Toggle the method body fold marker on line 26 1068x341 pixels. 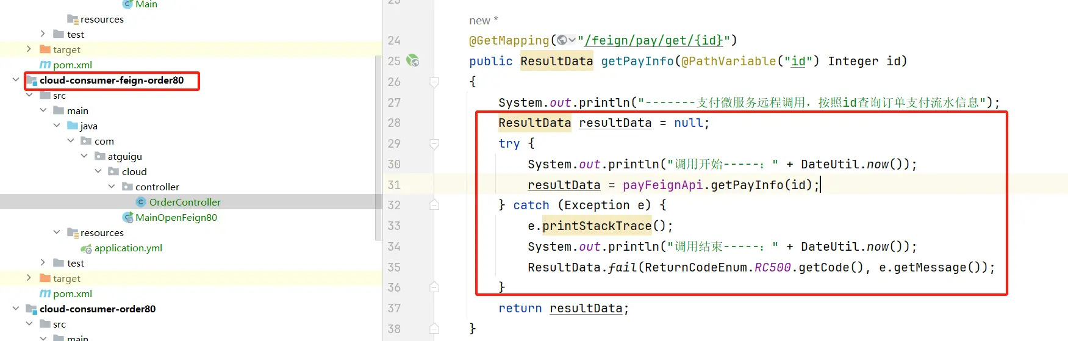[434, 82]
